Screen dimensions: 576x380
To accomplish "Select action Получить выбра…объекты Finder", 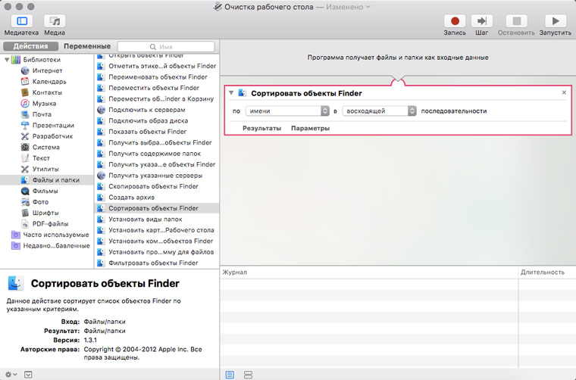I will coord(157,142).
